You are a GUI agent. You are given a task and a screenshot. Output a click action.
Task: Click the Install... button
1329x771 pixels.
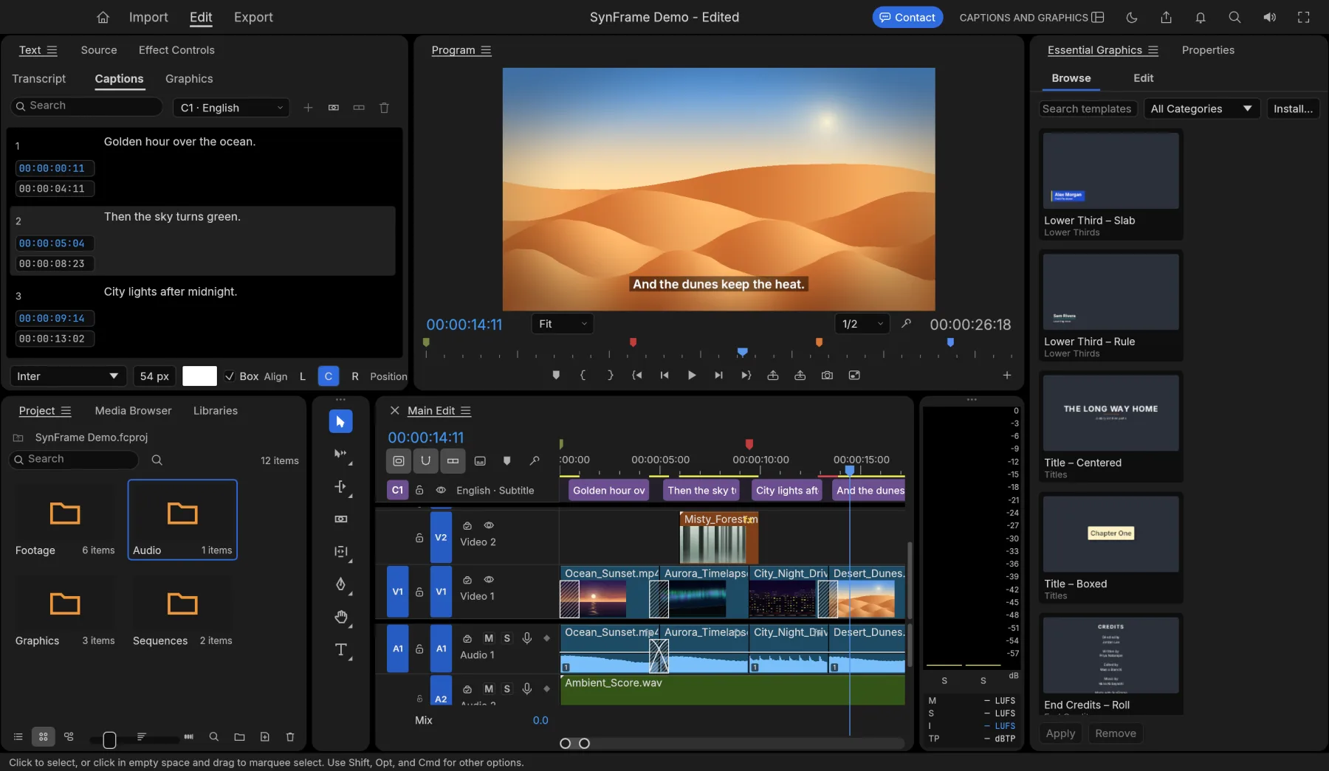coord(1293,108)
